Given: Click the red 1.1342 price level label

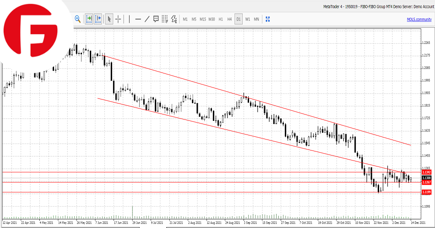Looking at the screenshot, I should pyautogui.click(x=427, y=172).
